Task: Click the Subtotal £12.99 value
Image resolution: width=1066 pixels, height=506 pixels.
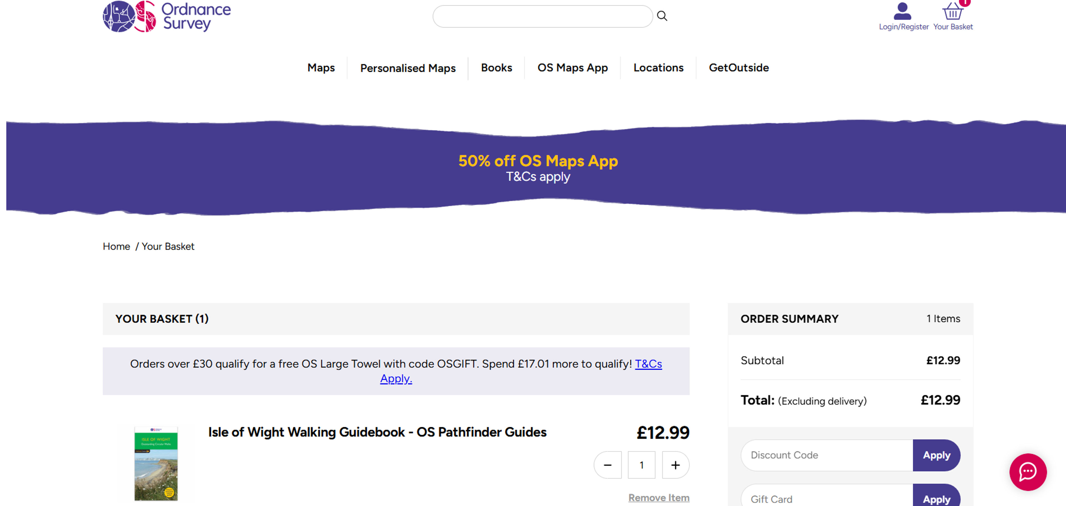Action: click(943, 360)
